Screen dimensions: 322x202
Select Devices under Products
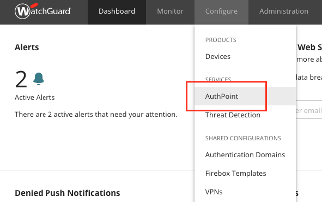pyautogui.click(x=218, y=57)
